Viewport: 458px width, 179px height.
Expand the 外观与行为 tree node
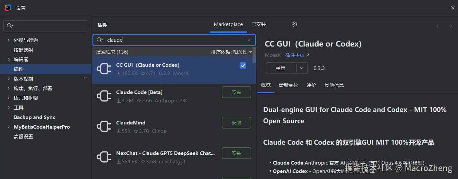click(x=8, y=40)
